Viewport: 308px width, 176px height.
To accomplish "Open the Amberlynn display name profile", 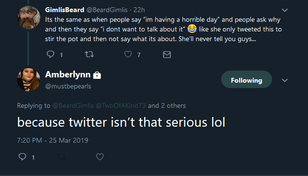I will click(x=68, y=74).
